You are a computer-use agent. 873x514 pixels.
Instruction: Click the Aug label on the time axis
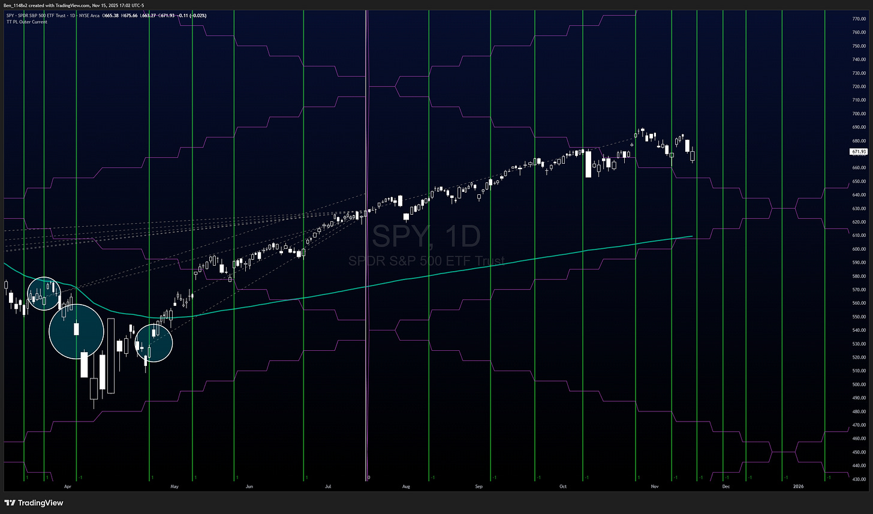point(406,485)
